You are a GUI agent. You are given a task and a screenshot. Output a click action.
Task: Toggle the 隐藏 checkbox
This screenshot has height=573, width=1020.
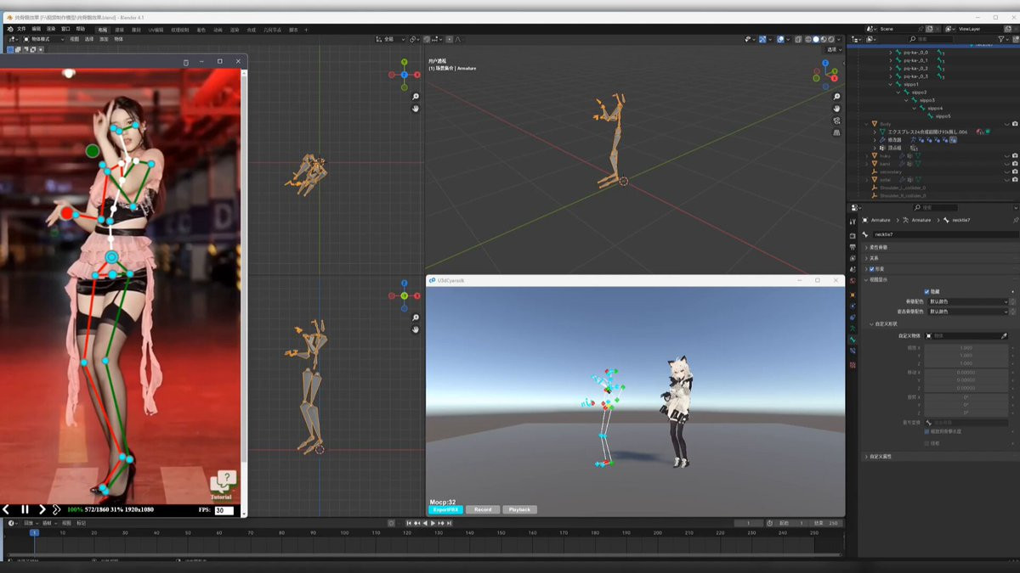[x=926, y=292]
